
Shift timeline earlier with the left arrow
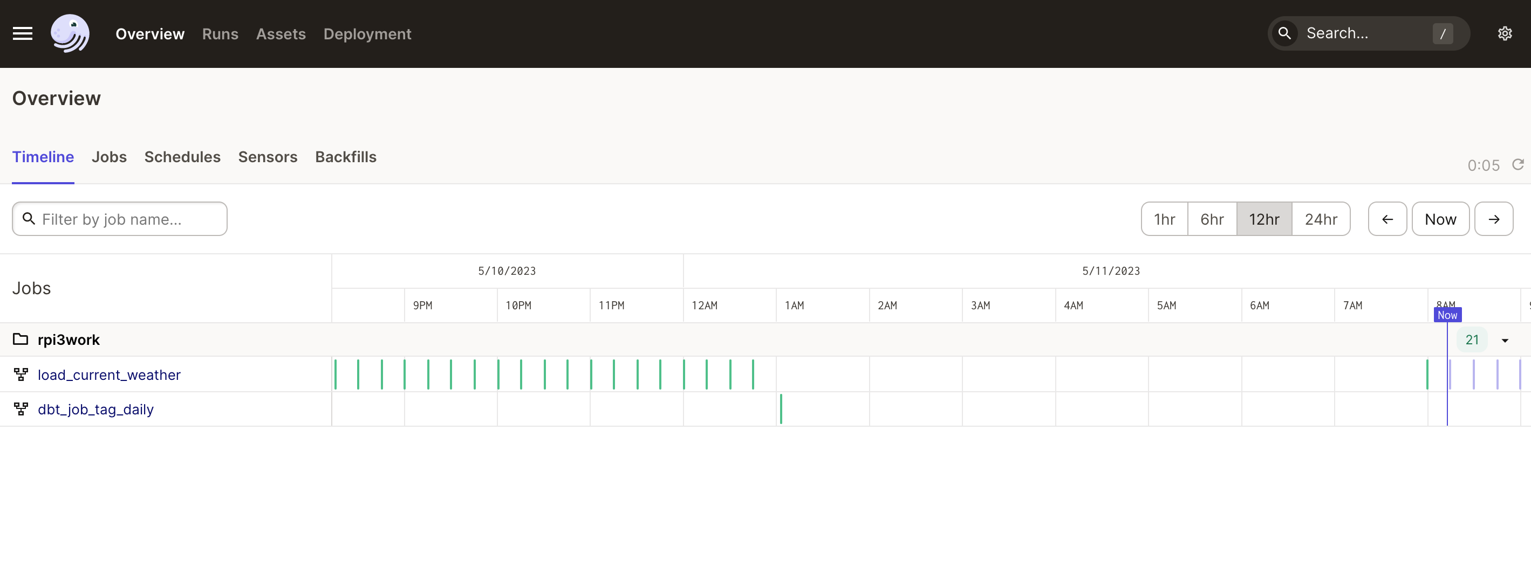pos(1386,218)
